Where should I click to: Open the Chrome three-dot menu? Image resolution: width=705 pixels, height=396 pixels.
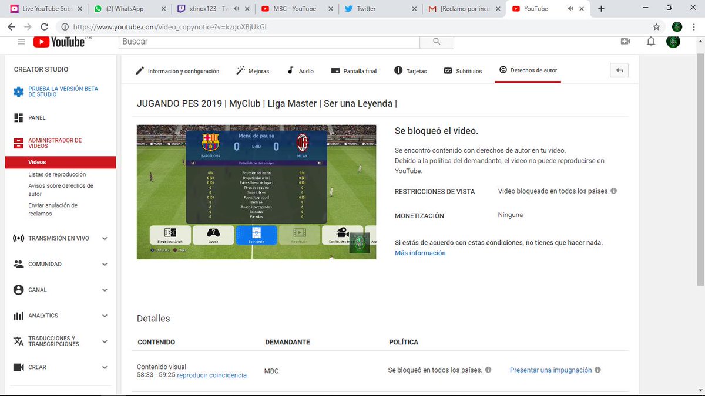(694, 27)
